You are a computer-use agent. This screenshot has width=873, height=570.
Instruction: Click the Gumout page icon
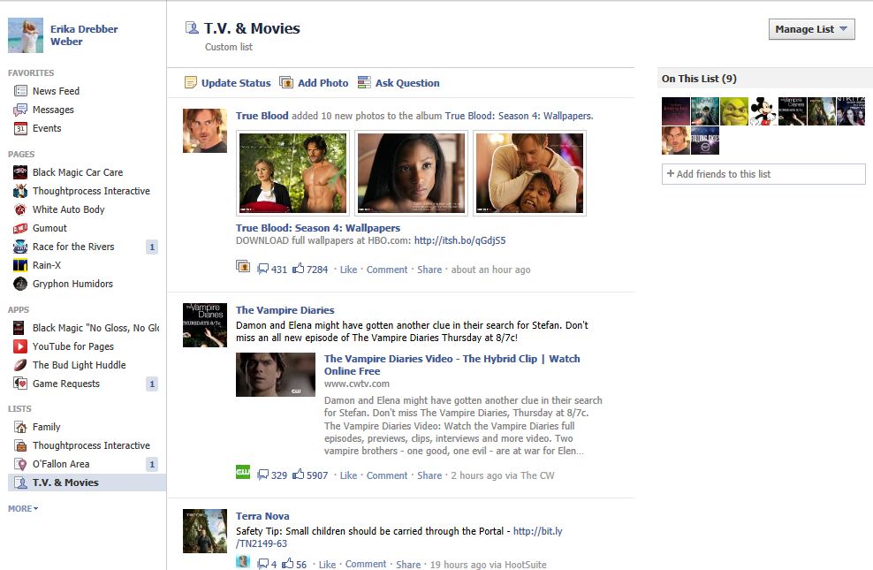[20, 228]
